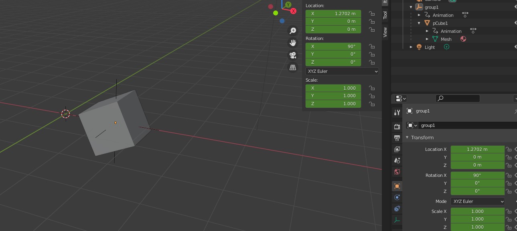Lock Rotation Y in the viewport sidebar
The height and width of the screenshot is (231, 517).
(372, 54)
